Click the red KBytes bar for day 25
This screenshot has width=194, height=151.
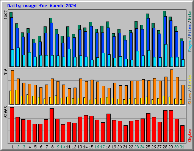tap(148, 128)
